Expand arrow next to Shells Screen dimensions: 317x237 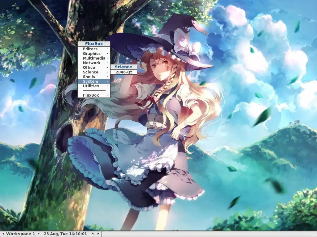(x=107, y=77)
